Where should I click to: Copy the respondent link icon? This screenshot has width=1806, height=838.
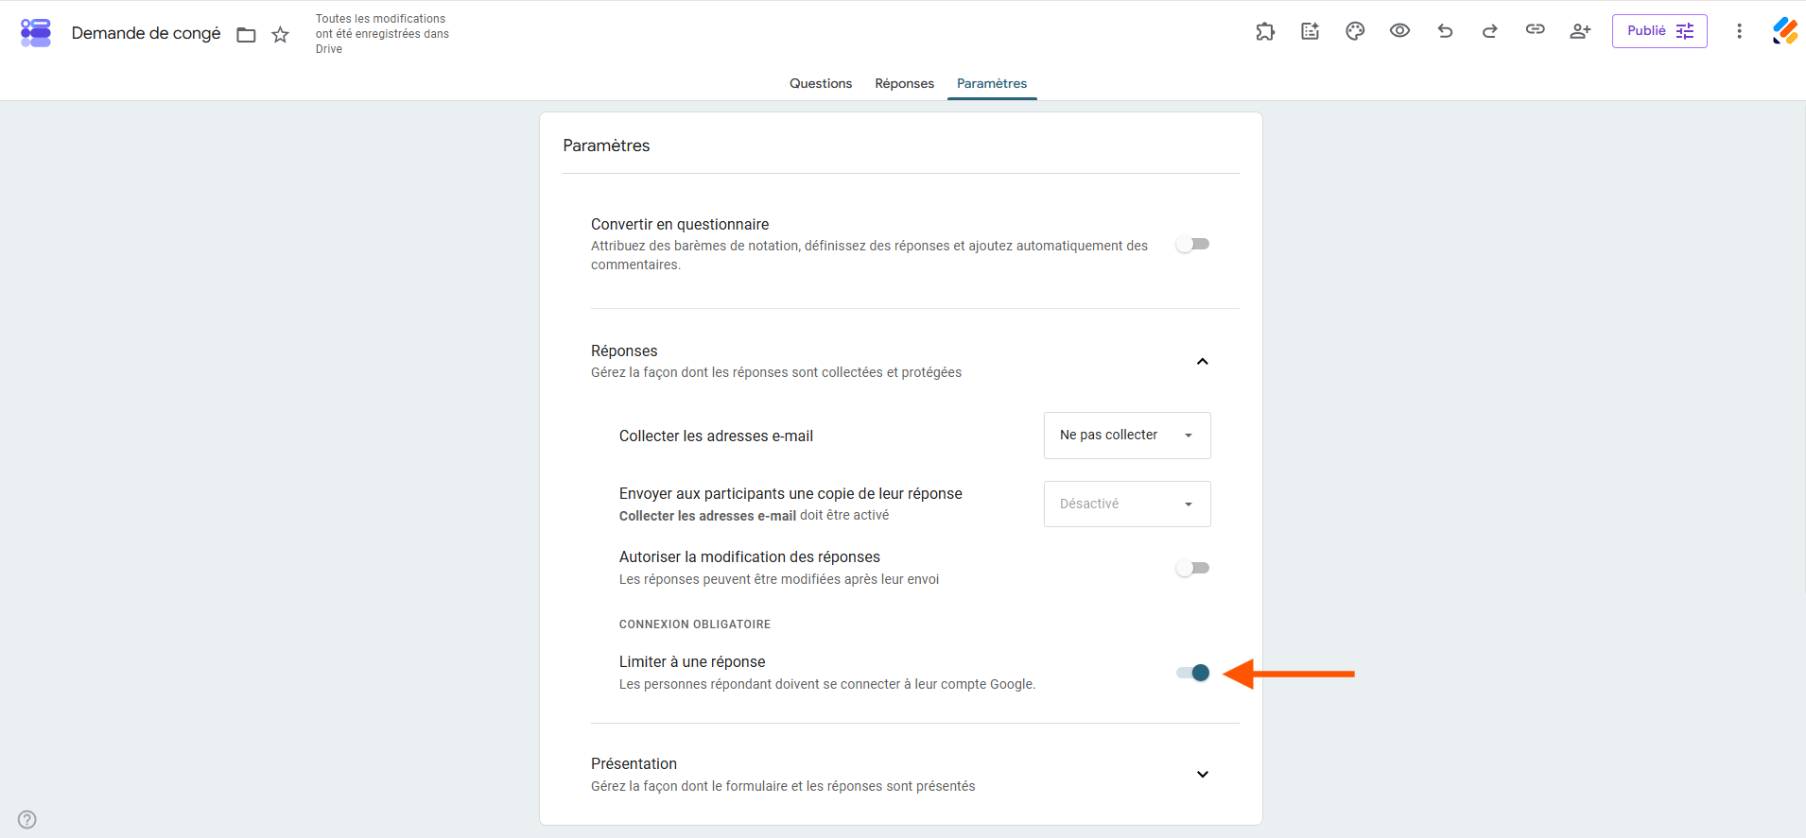[1535, 30]
